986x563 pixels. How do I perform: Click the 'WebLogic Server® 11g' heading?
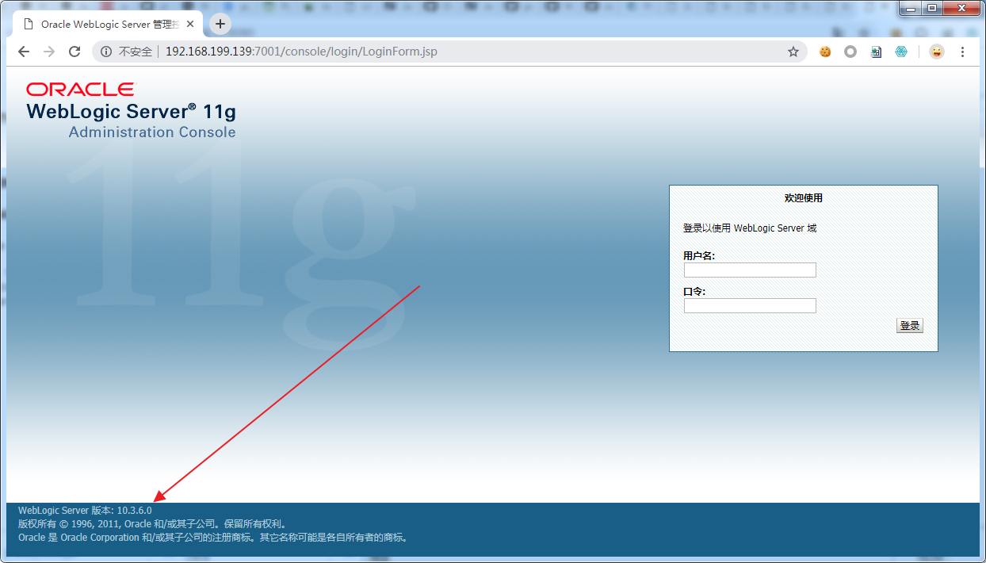click(x=131, y=111)
